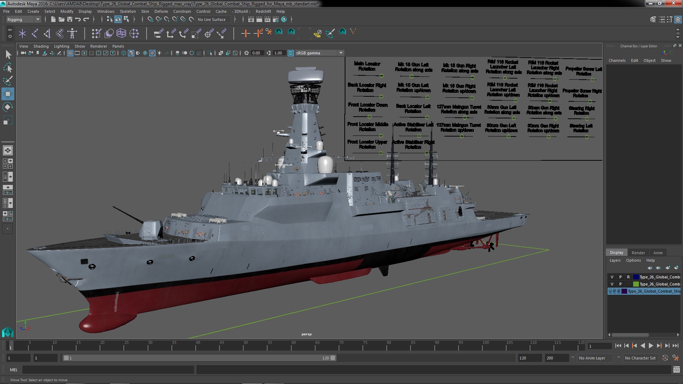Click the Quick Rig humanoid shelf icon
The height and width of the screenshot is (384, 683).
[x=72, y=34]
